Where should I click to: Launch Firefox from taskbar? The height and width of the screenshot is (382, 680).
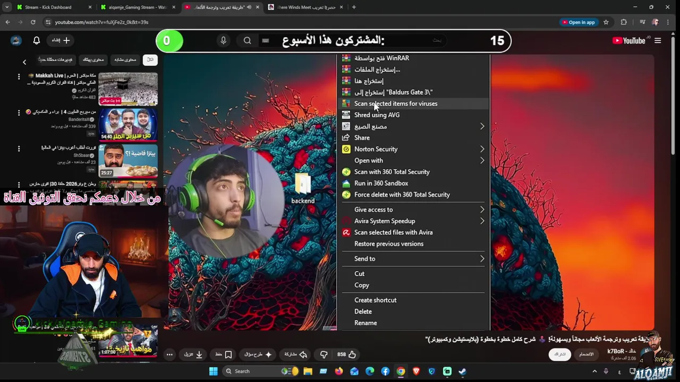(x=339, y=371)
